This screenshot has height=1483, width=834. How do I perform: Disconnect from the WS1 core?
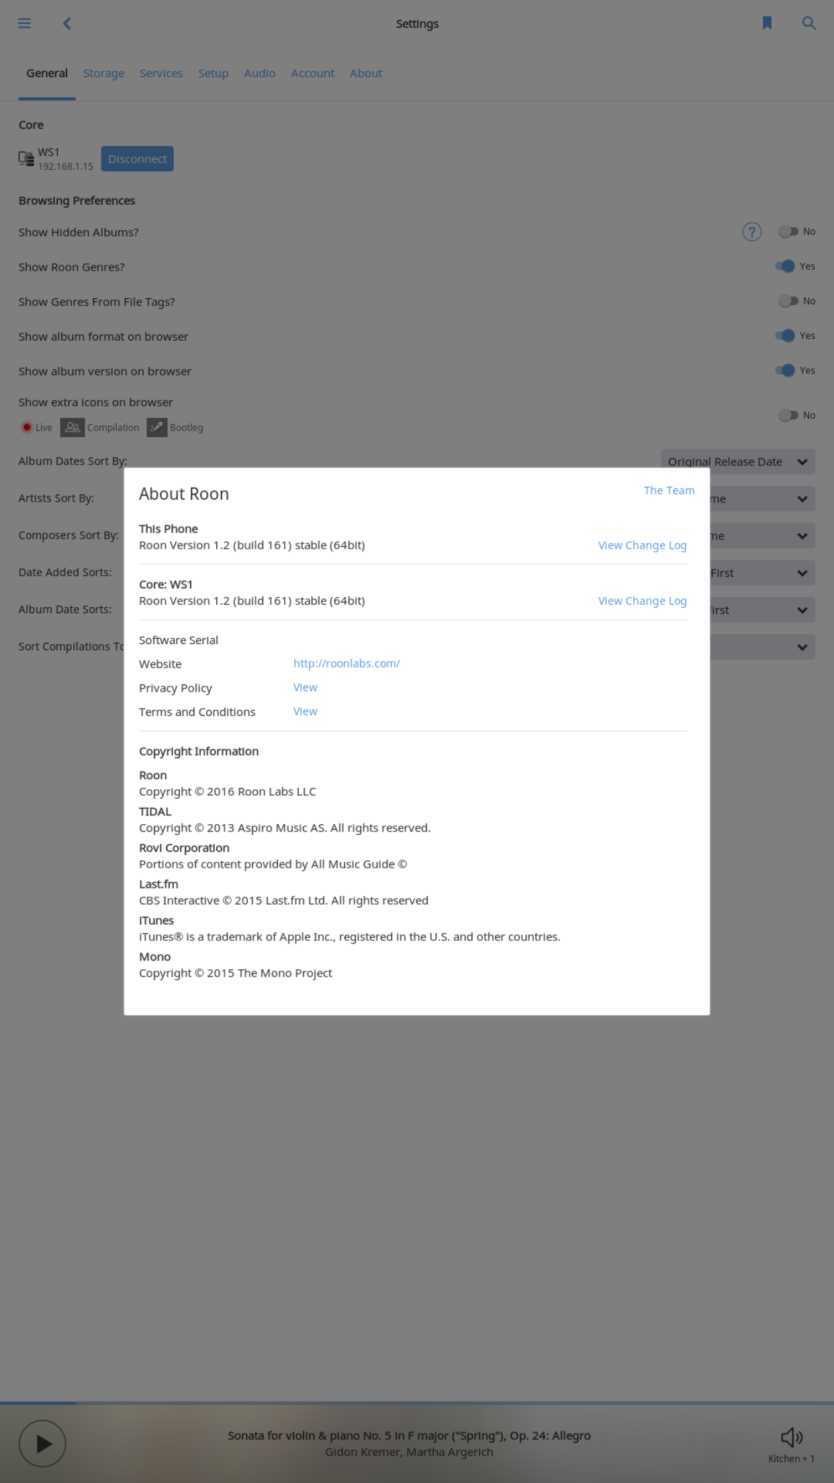pyautogui.click(x=138, y=159)
